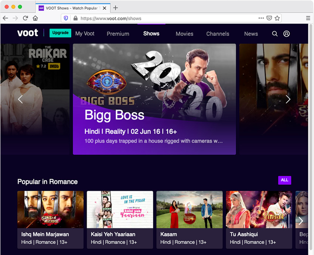Reload the current page

point(25,18)
